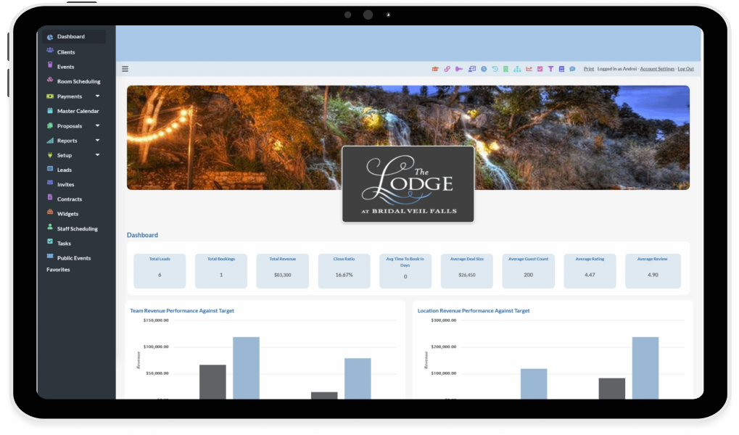Click the graduation cap icon in the toolbar
Image resolution: width=739 pixels, height=435 pixels.
pos(434,68)
